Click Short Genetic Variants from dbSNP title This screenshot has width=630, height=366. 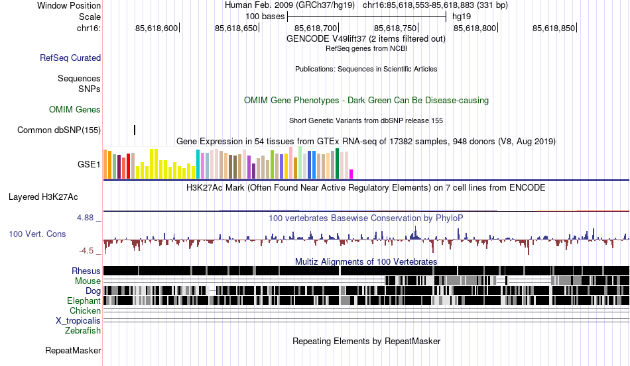(x=366, y=120)
